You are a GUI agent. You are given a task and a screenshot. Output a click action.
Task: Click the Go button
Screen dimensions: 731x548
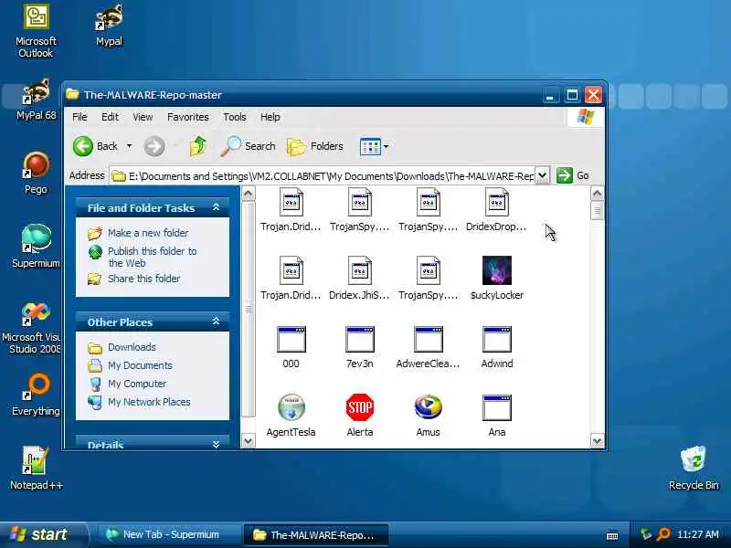click(573, 175)
